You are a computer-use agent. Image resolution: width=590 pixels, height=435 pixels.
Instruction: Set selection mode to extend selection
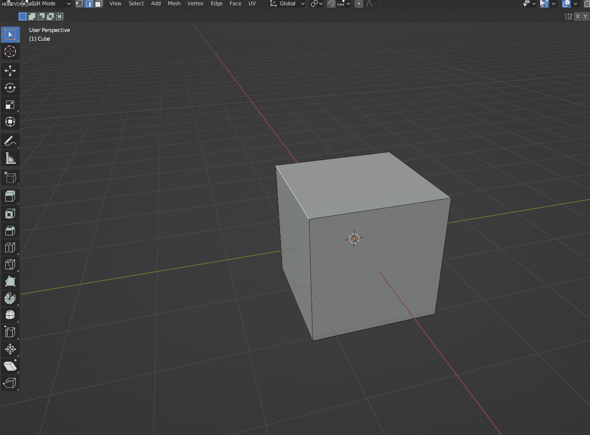(x=32, y=16)
